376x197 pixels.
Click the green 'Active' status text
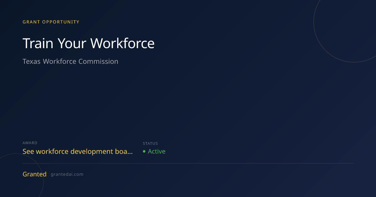tap(157, 151)
